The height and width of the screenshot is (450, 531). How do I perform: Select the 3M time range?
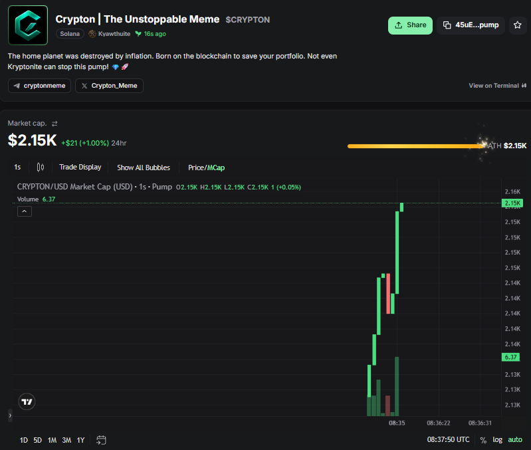click(x=66, y=440)
